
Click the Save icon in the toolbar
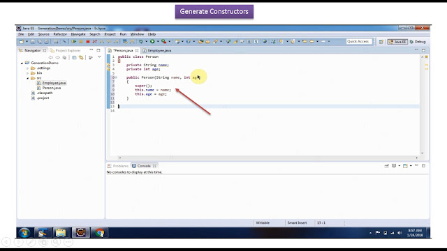(x=33, y=42)
